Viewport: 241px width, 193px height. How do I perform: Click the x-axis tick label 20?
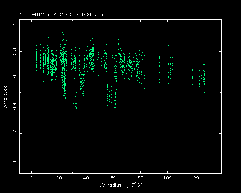[x=59, y=178]
